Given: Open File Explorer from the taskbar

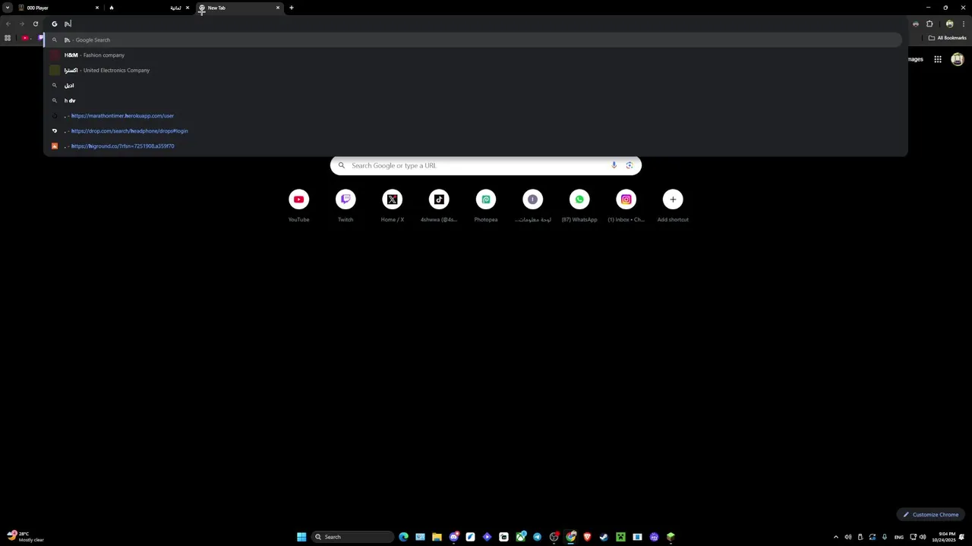Looking at the screenshot, I should pos(437,537).
